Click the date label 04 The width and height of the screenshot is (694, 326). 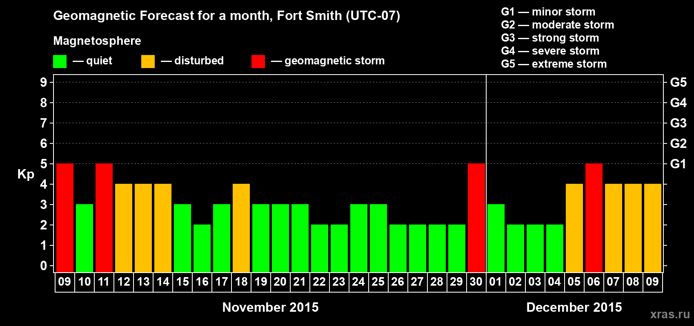[554, 282]
